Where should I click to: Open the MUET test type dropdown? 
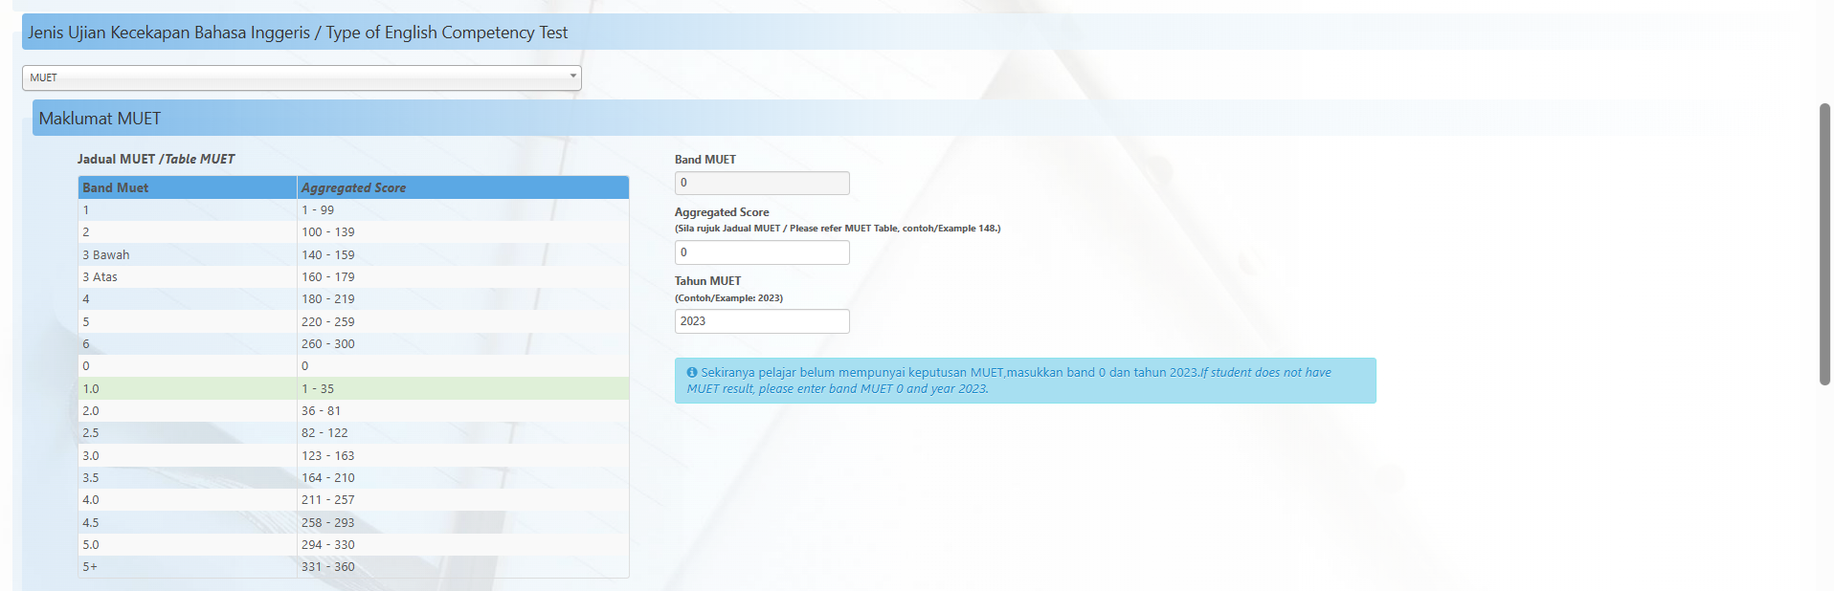(x=302, y=77)
